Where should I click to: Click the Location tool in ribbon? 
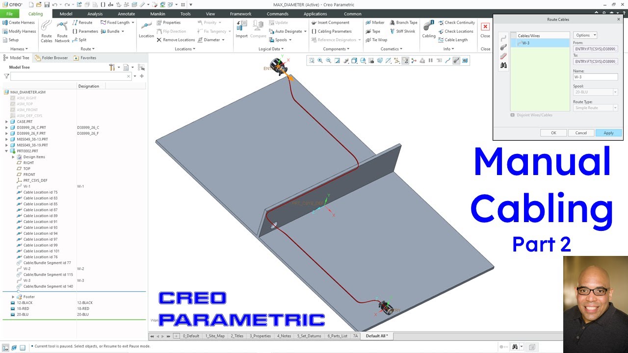click(x=146, y=29)
